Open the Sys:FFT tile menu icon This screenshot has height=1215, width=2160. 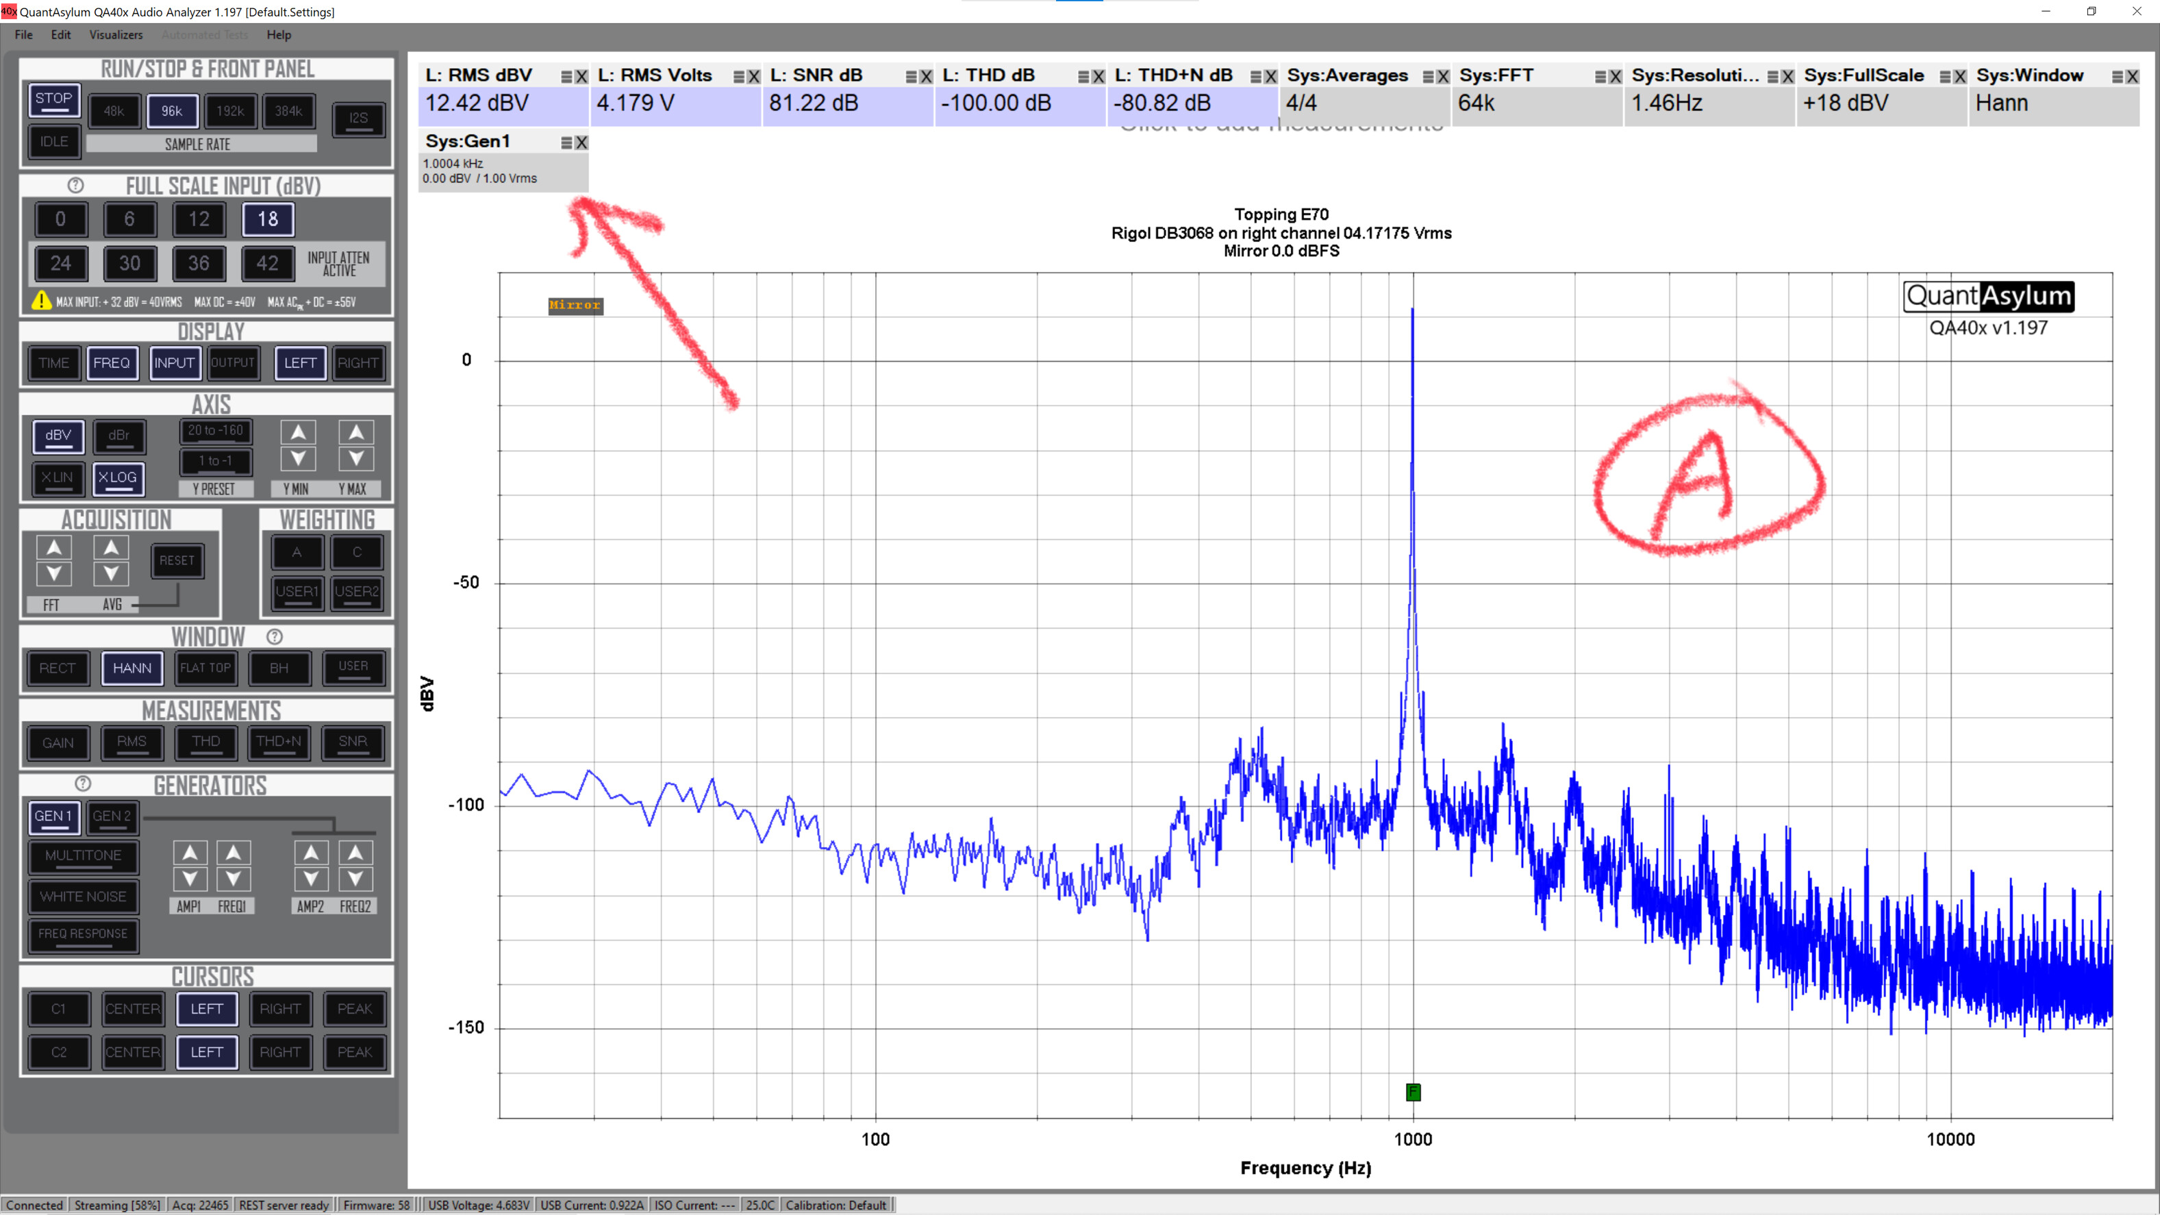pyautogui.click(x=1600, y=76)
